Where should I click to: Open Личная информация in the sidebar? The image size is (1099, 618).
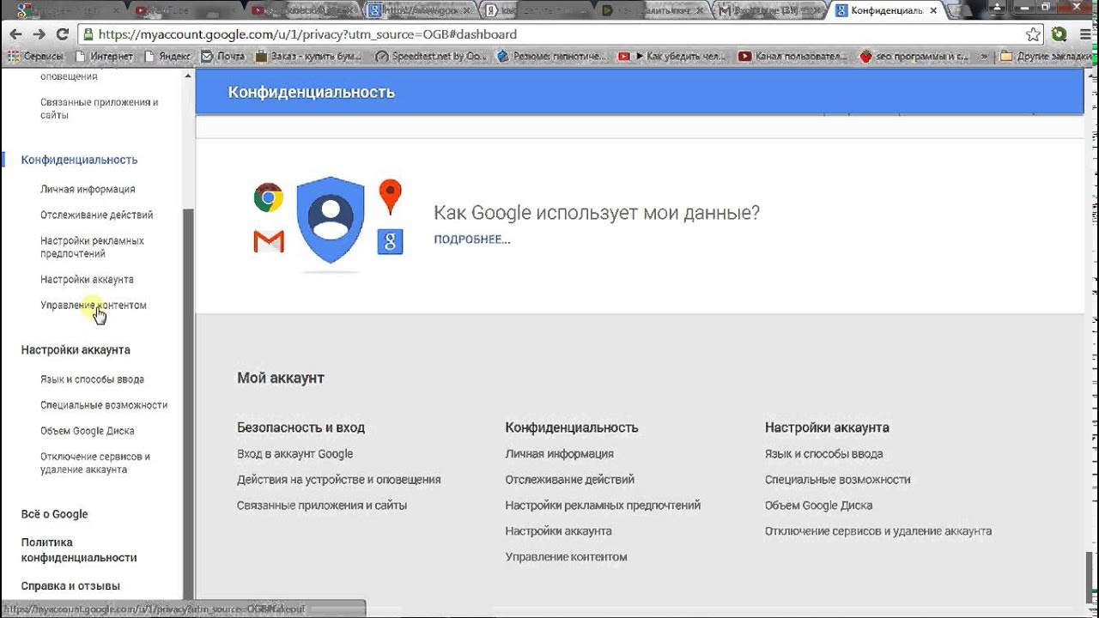(88, 189)
